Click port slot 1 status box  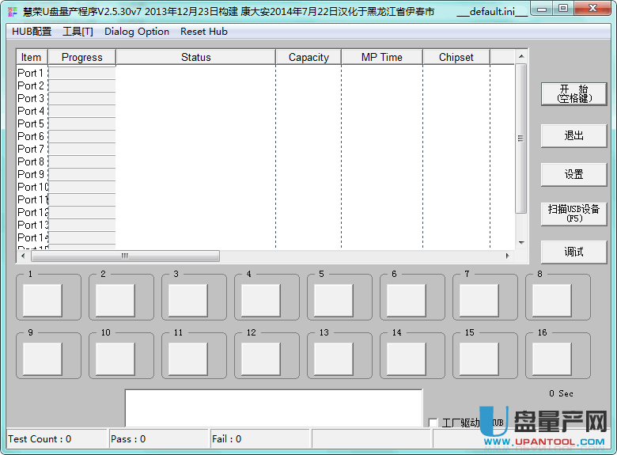click(42, 301)
